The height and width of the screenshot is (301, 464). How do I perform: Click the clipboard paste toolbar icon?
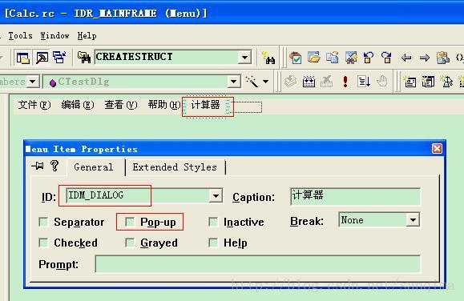coord(443,58)
